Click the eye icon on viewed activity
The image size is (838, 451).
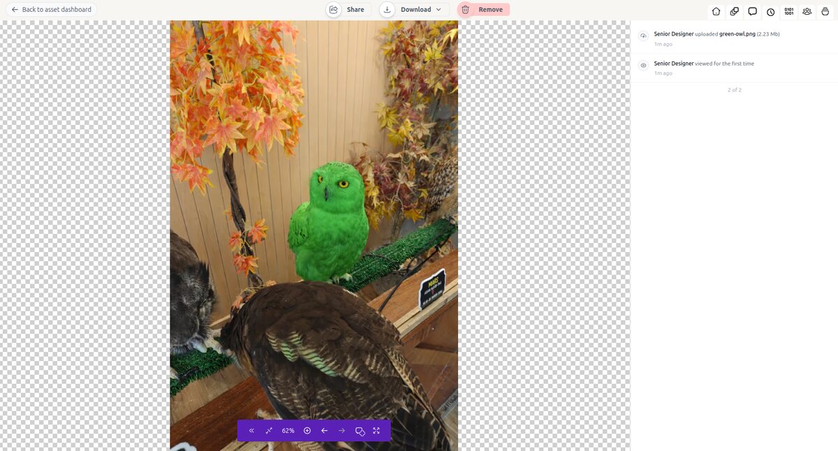point(644,66)
